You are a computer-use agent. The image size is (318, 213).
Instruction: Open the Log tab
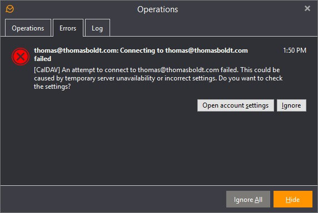pos(97,28)
